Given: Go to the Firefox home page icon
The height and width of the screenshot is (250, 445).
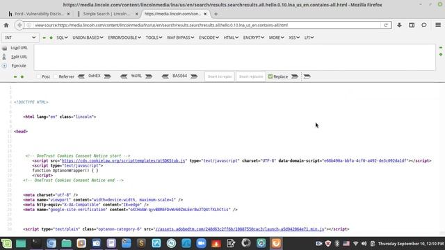Looking at the screenshot, I should [x=6, y=25].
